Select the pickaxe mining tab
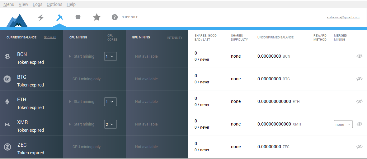This screenshot has height=159, width=367. [59, 17]
